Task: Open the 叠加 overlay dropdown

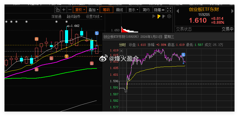Action: coord(93,10)
